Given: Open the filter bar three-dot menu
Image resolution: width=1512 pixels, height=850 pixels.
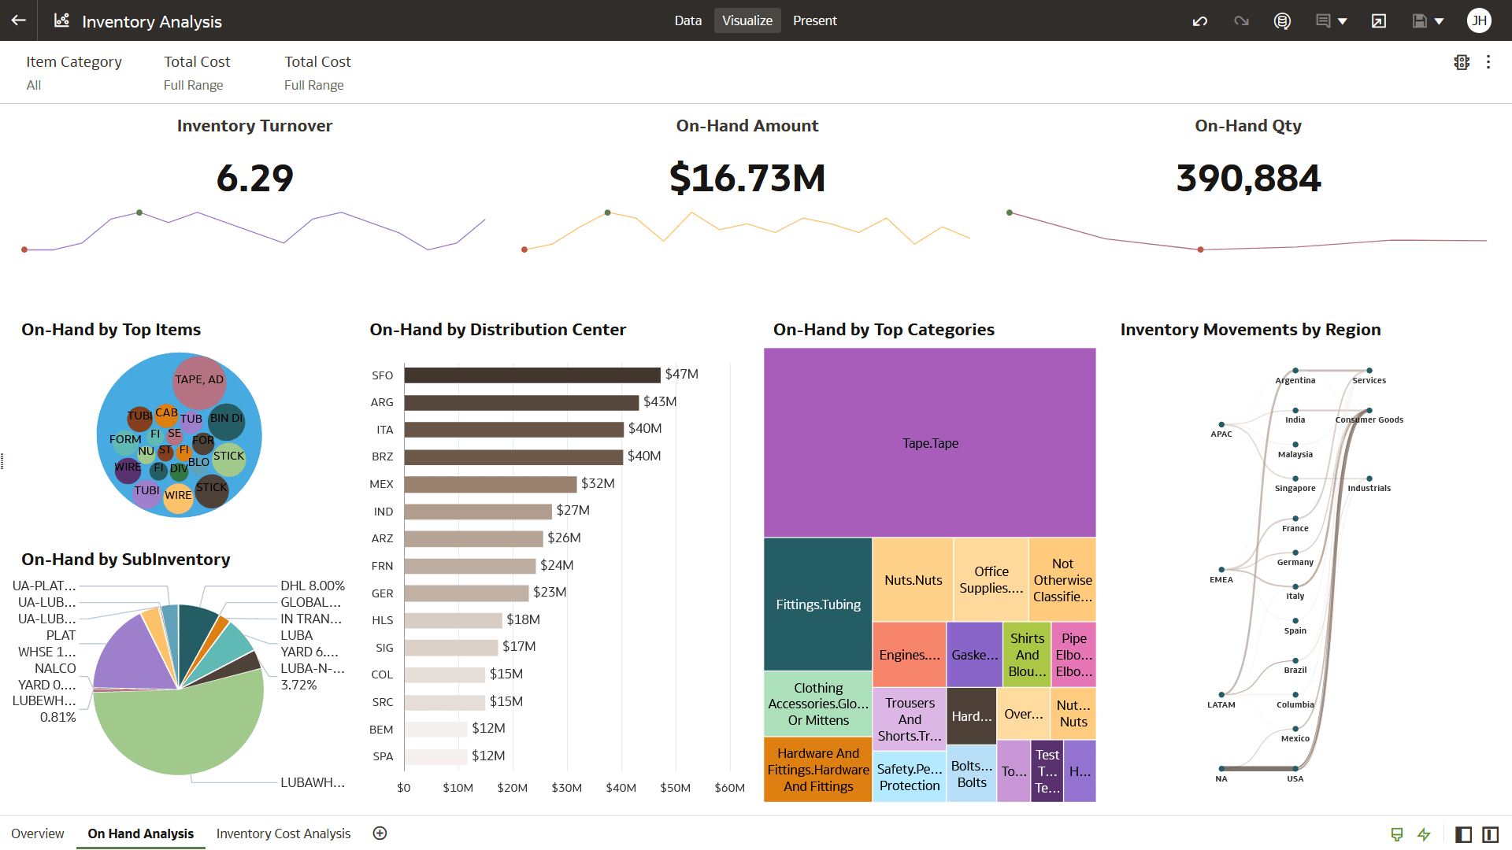Looking at the screenshot, I should 1488,62.
